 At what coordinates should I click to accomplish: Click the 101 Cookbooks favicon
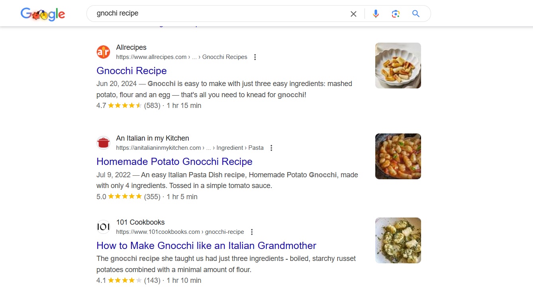coord(103,226)
